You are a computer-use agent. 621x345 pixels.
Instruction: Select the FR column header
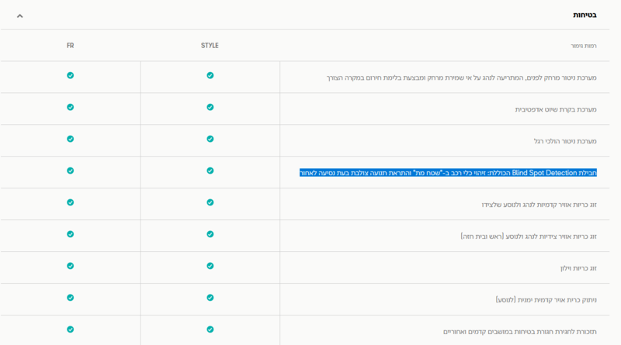coord(70,46)
